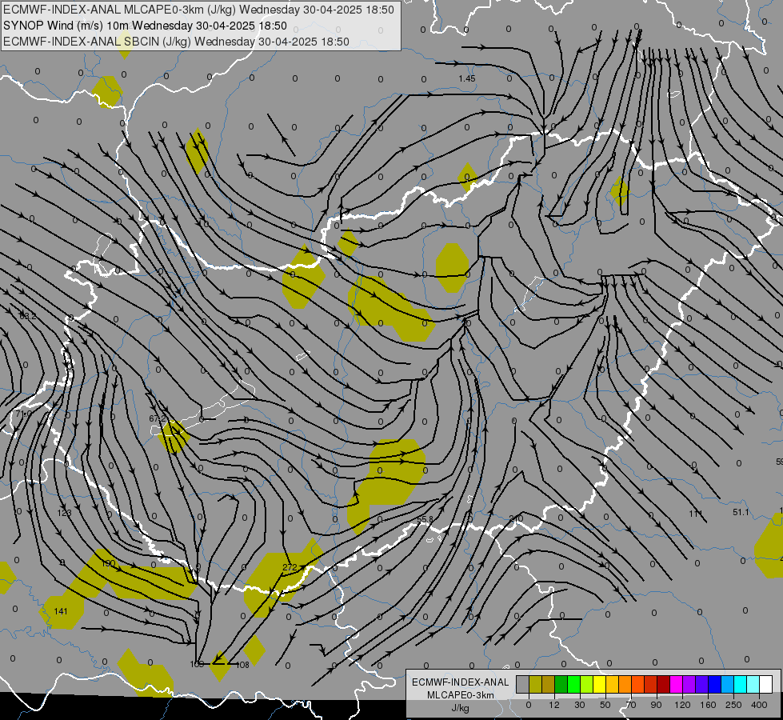This screenshot has height=720, width=783.
Task: Pick the dark red legend swatch
Action: tap(664, 684)
